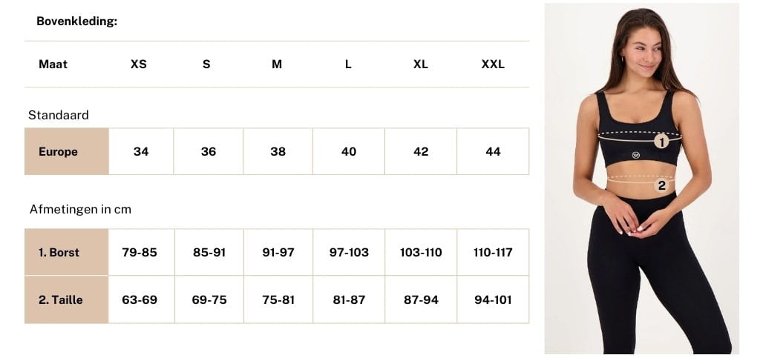Click the round logo on the sports bra
The height and width of the screenshot is (358, 760).
[636, 156]
